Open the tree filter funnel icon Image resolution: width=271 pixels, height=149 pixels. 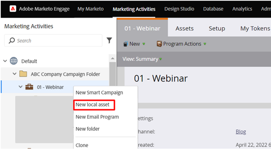click(109, 40)
